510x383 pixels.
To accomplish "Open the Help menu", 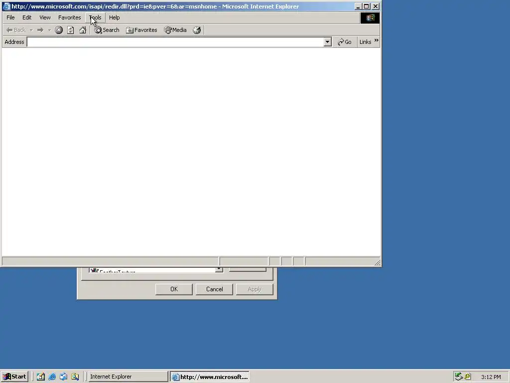I will [114, 17].
